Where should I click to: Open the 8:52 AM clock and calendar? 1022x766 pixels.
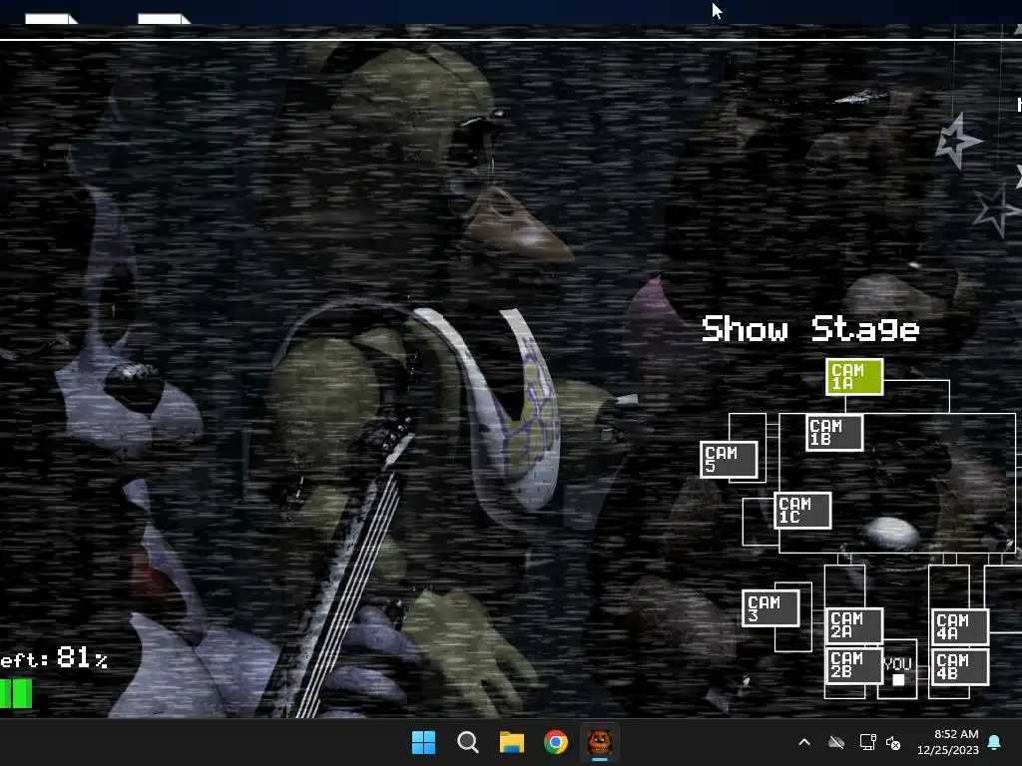948,742
